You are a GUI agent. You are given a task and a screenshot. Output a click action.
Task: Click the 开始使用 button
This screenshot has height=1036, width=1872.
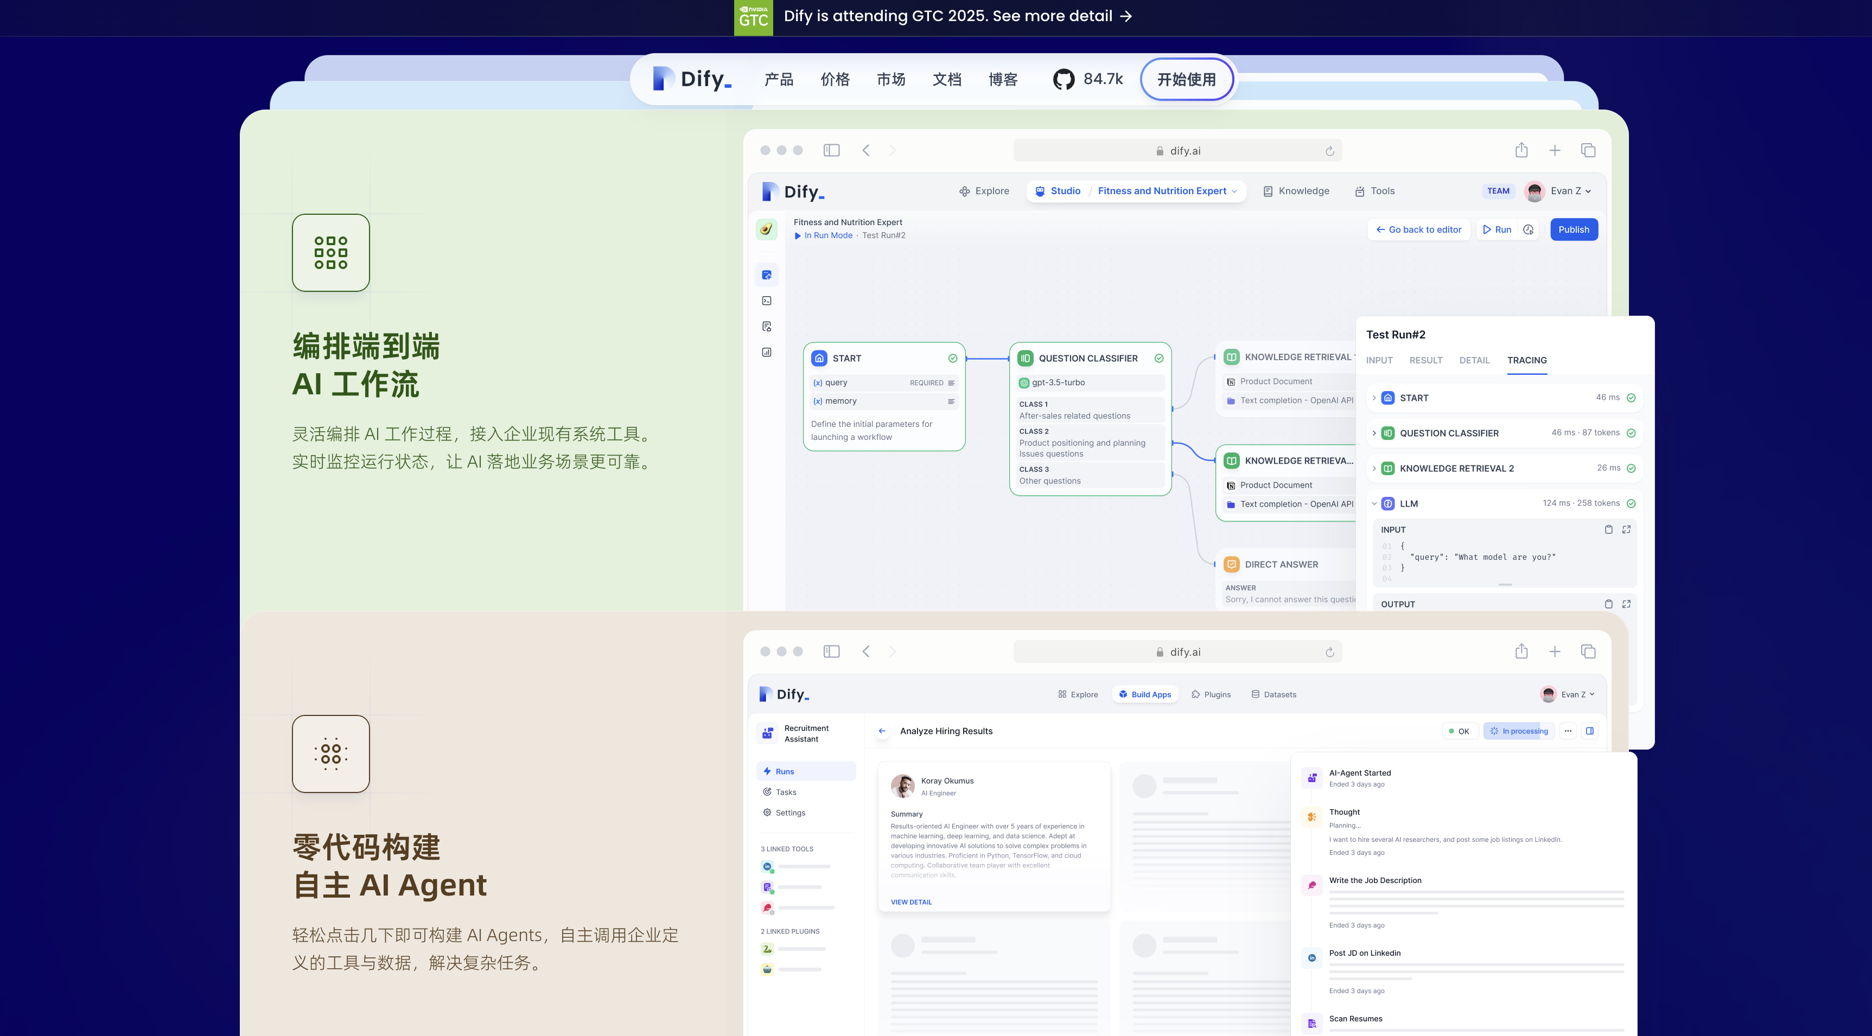(1186, 79)
